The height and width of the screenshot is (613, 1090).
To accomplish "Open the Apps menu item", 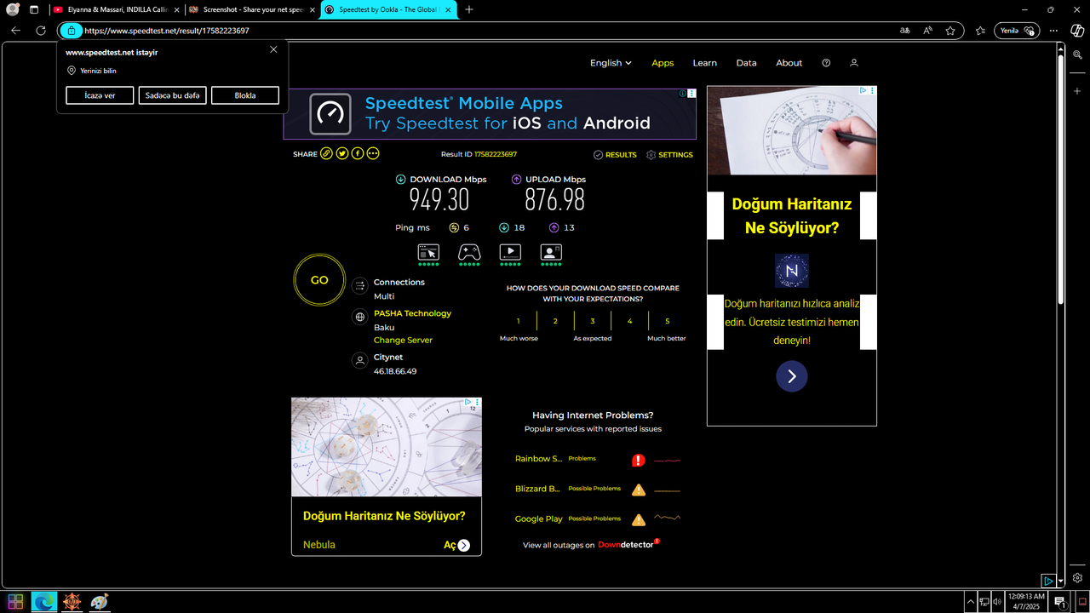I will tap(663, 63).
